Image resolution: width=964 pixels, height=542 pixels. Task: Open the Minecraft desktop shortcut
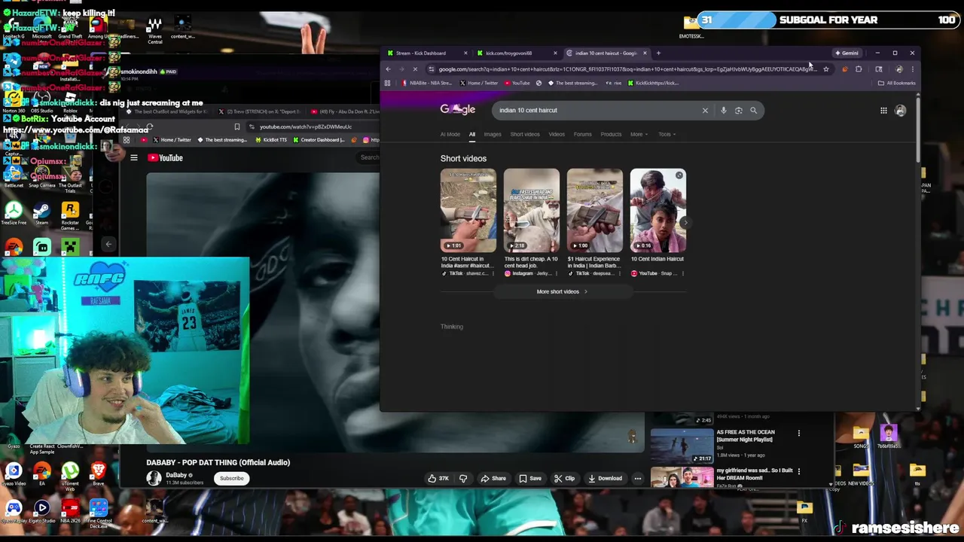70,247
